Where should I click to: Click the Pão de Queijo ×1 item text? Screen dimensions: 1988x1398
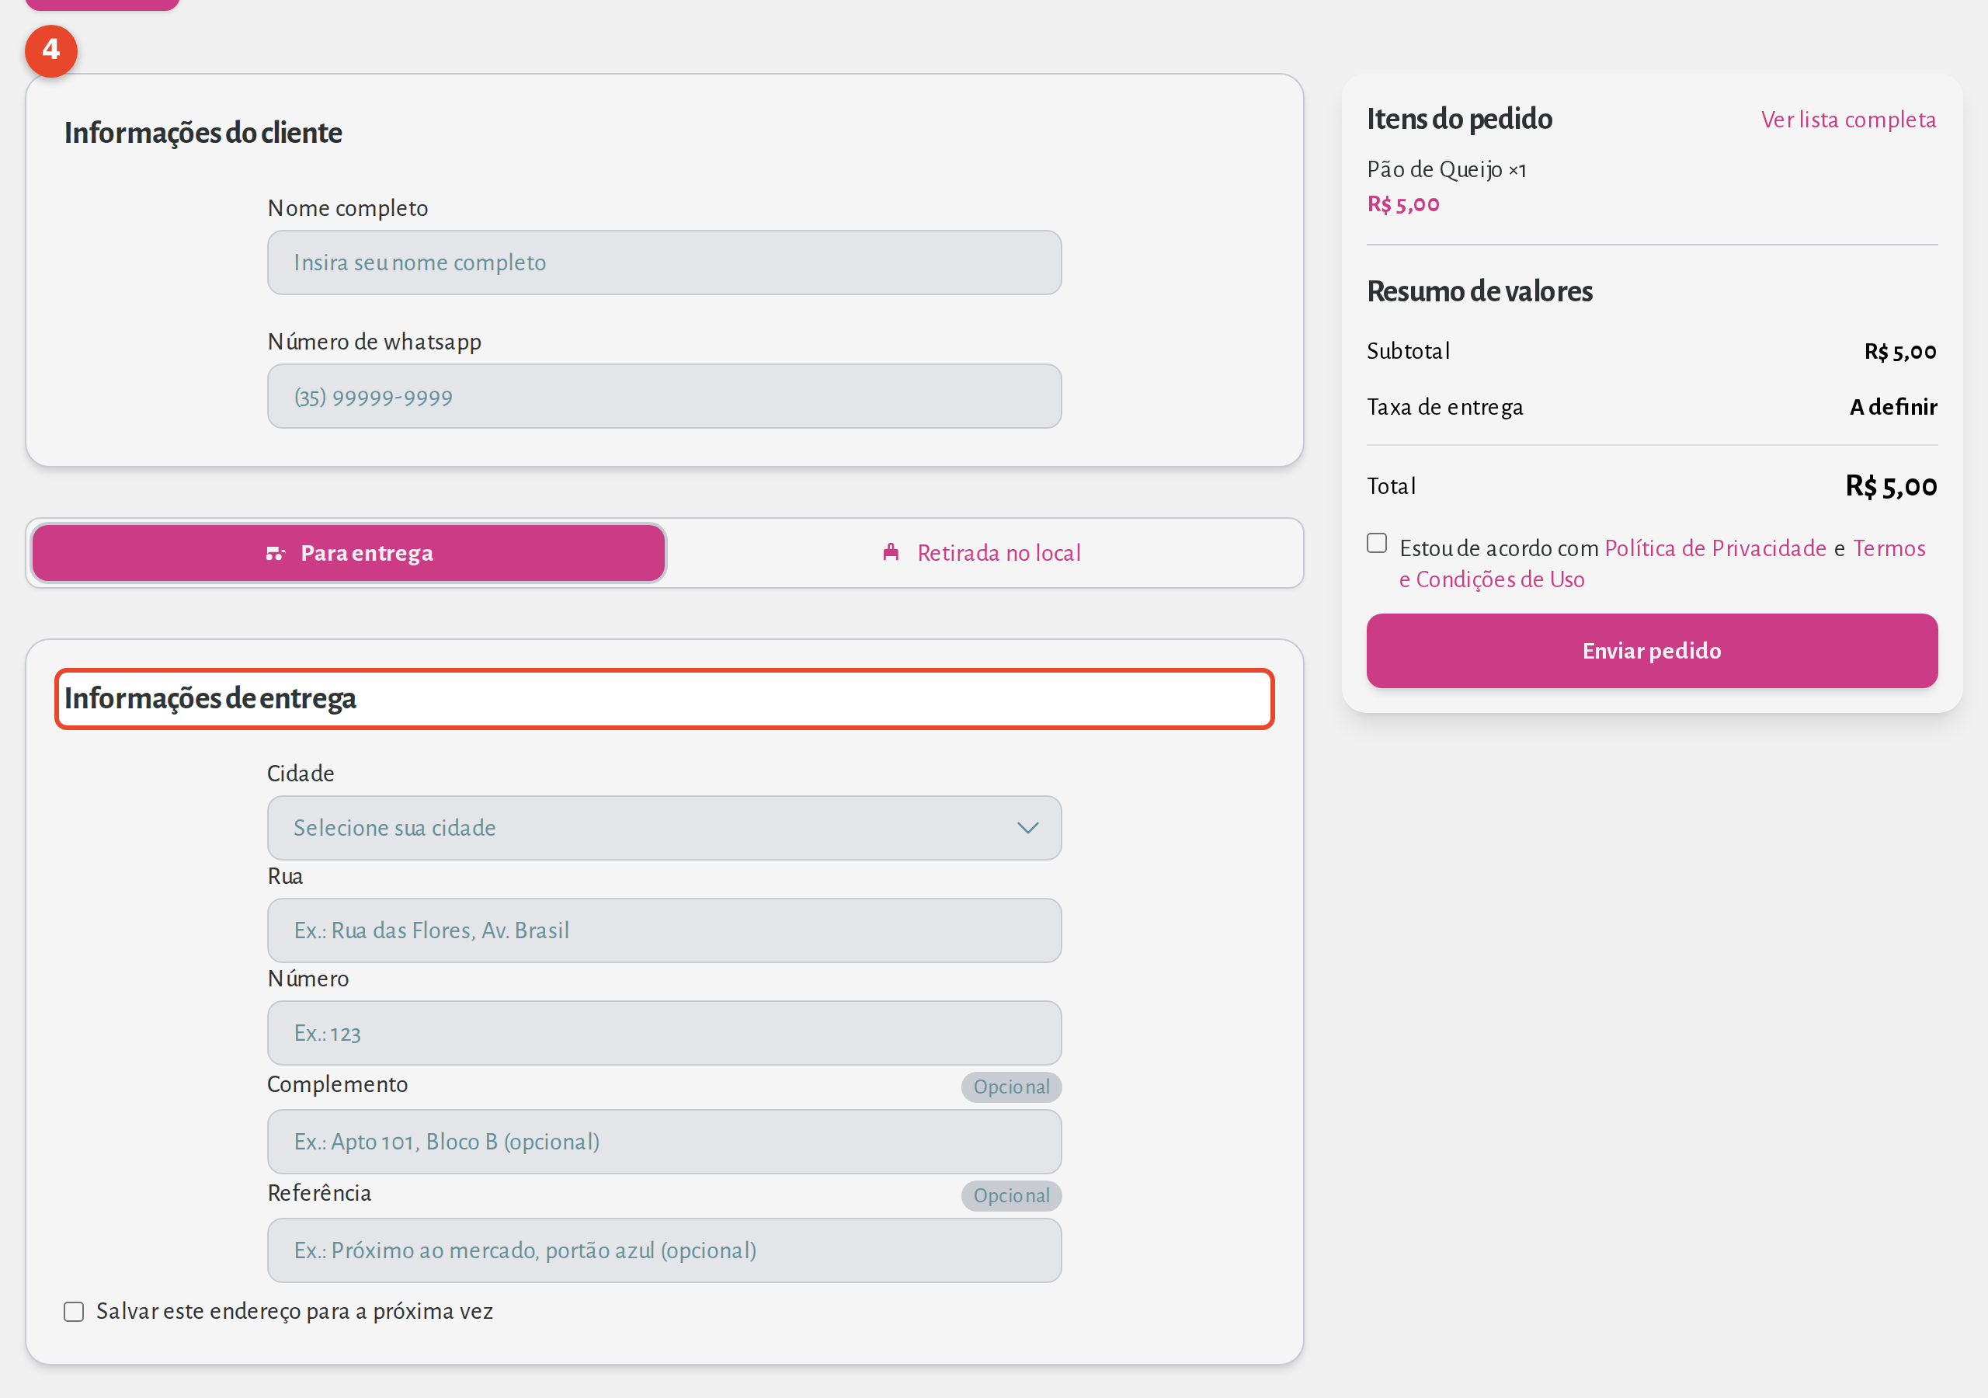(1446, 169)
